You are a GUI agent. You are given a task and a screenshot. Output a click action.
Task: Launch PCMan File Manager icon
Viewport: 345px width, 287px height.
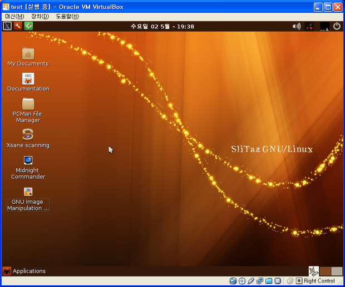(x=28, y=104)
